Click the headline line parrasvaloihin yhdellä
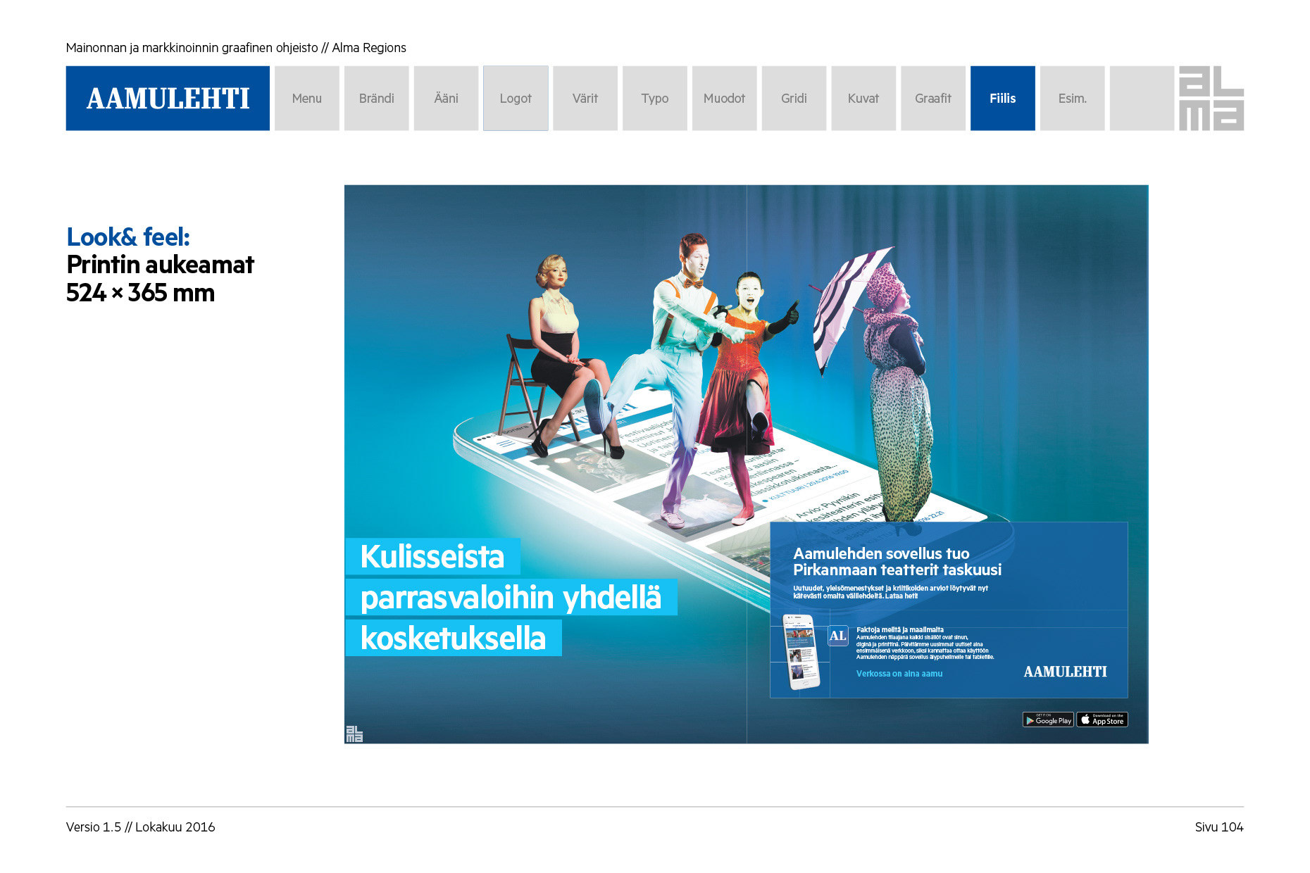 coord(511,597)
